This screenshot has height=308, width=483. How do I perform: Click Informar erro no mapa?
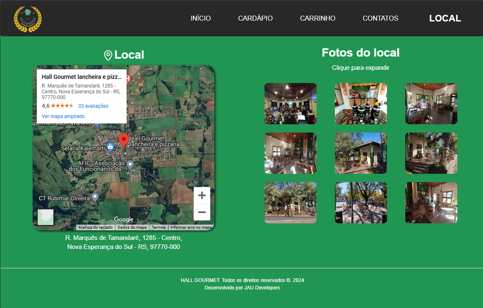tap(191, 227)
